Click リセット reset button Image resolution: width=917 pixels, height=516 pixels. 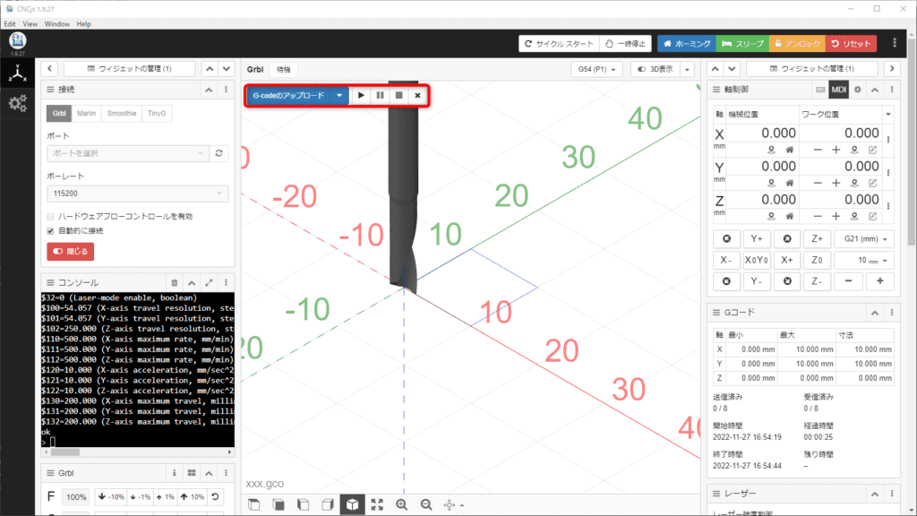pos(851,44)
